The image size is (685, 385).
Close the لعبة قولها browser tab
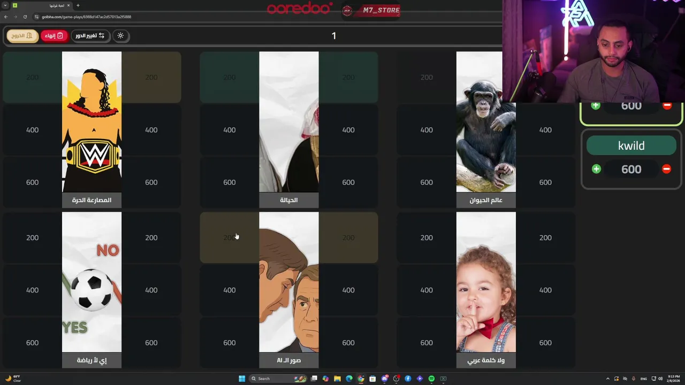coord(68,5)
